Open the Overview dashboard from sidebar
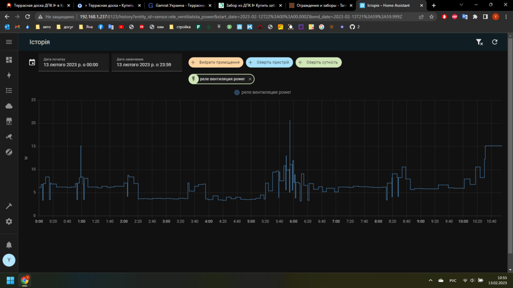 point(9,60)
